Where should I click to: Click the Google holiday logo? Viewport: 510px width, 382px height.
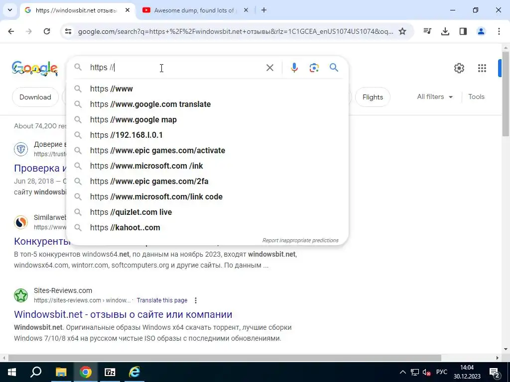pos(35,68)
